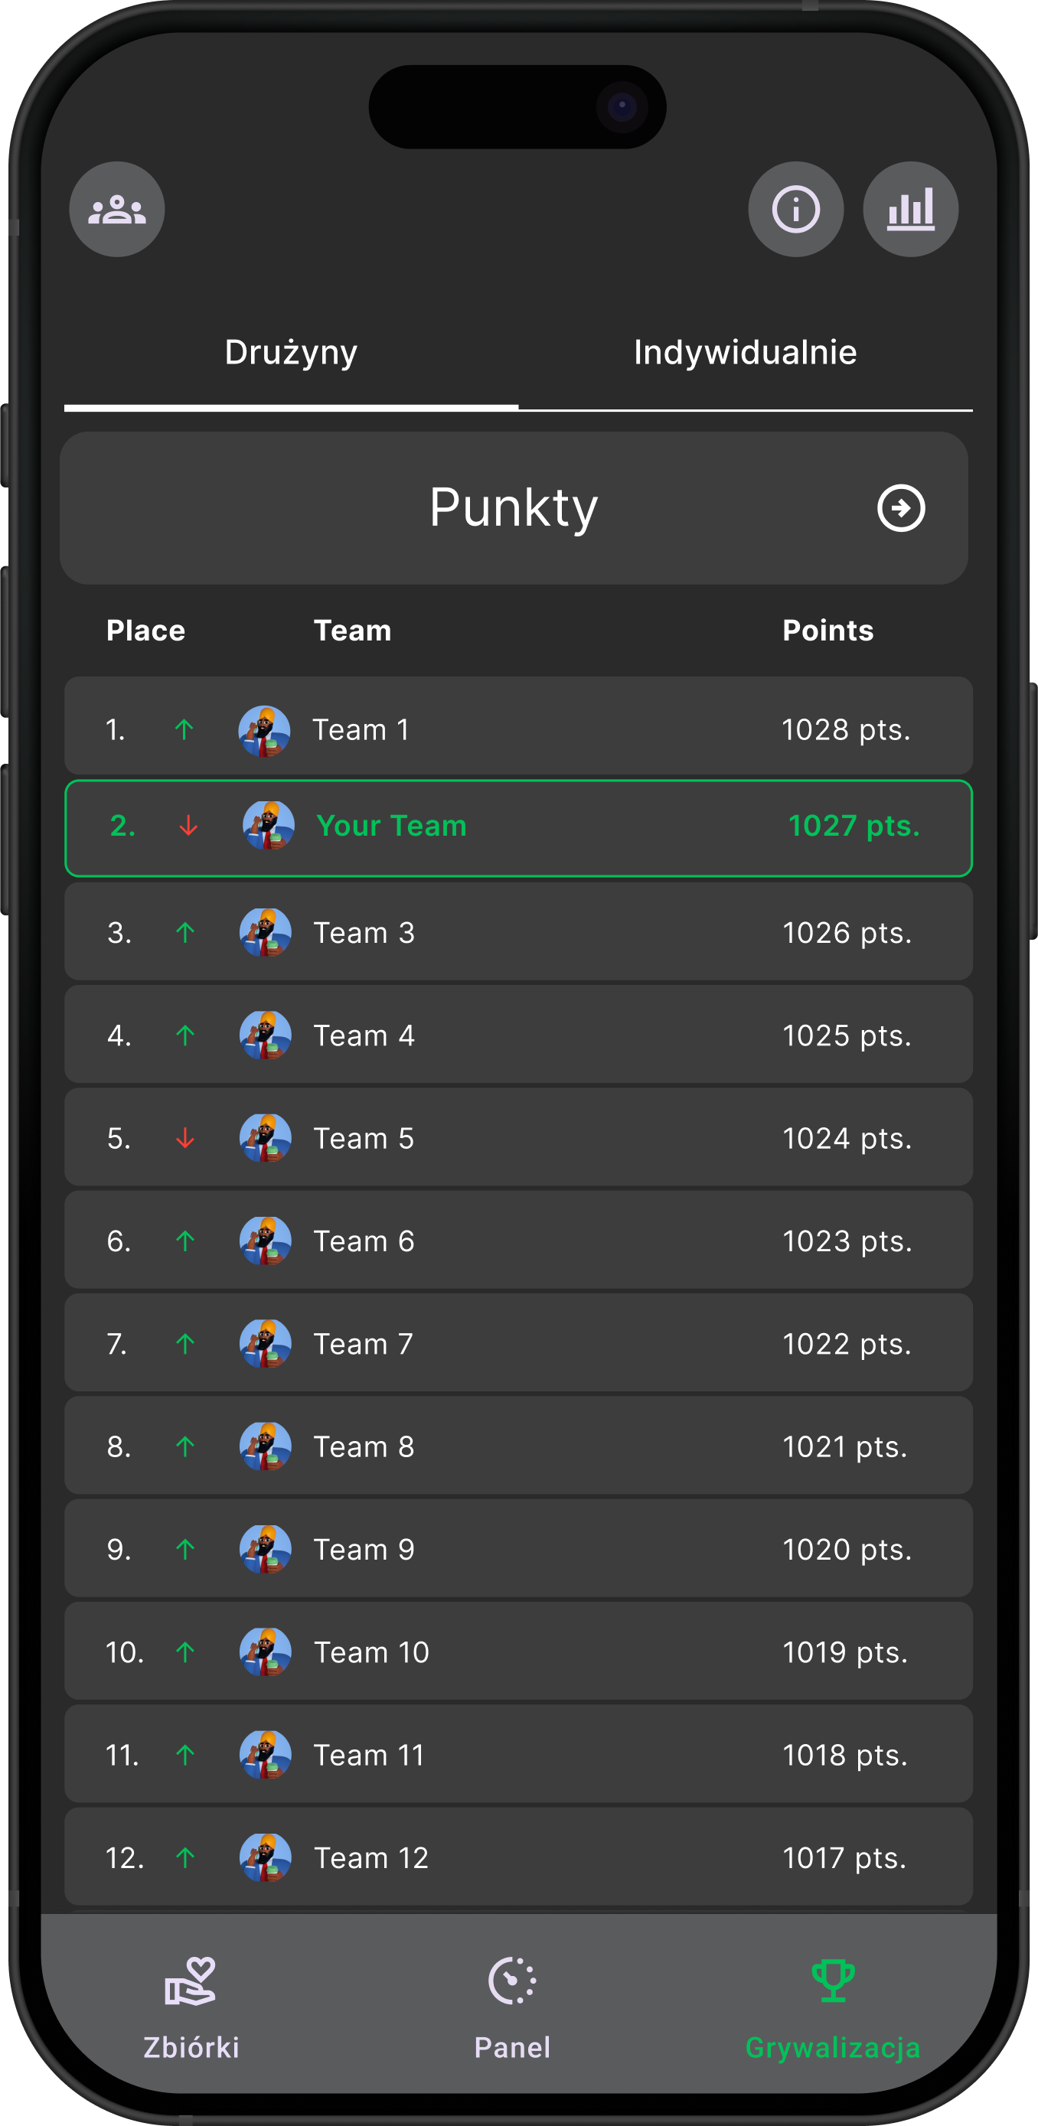Click the Points column header
Viewport: 1038px width, 2126px height.
tap(827, 631)
